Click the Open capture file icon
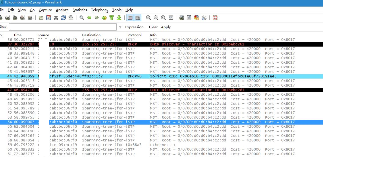Viewport: 378px width, 184px height. tap(41, 18)
